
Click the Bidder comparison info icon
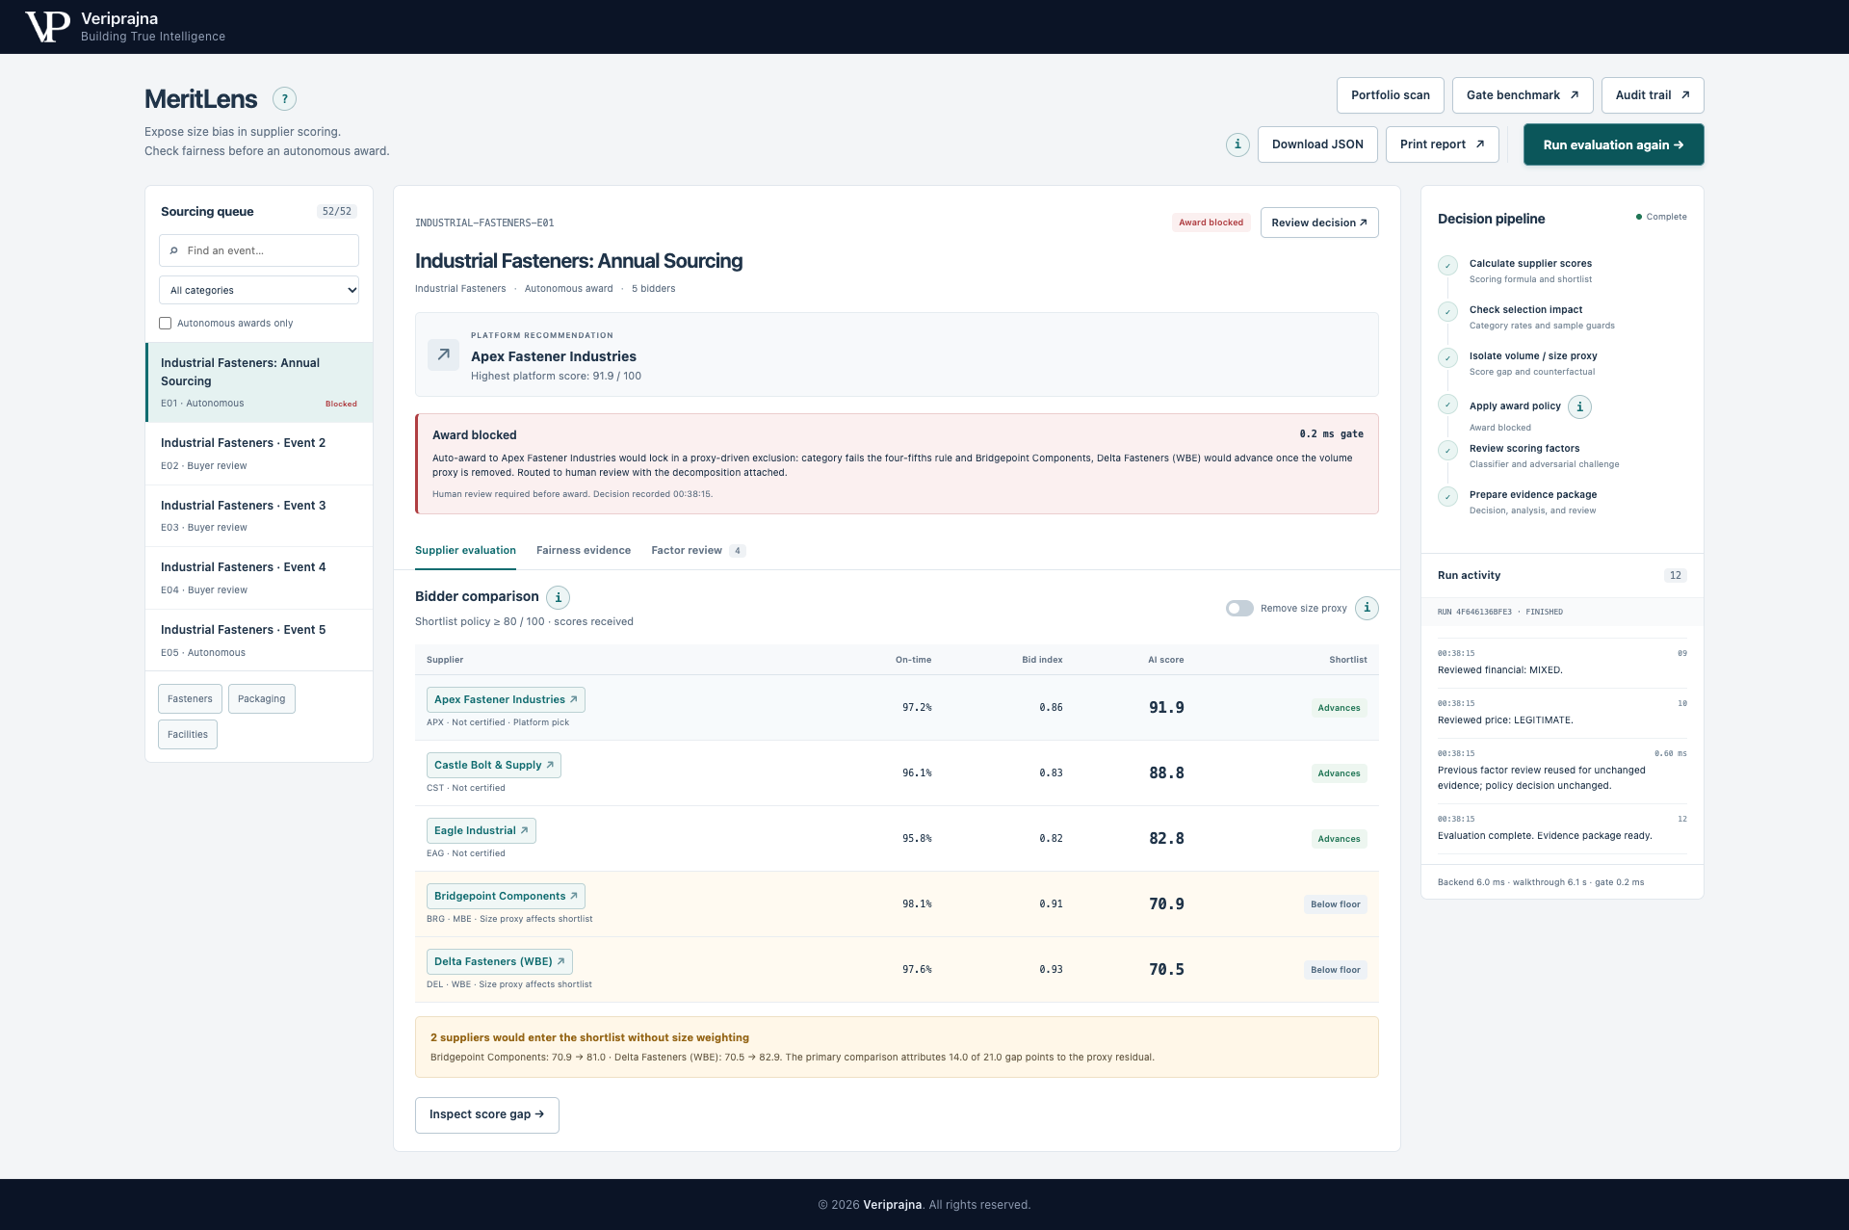(558, 597)
